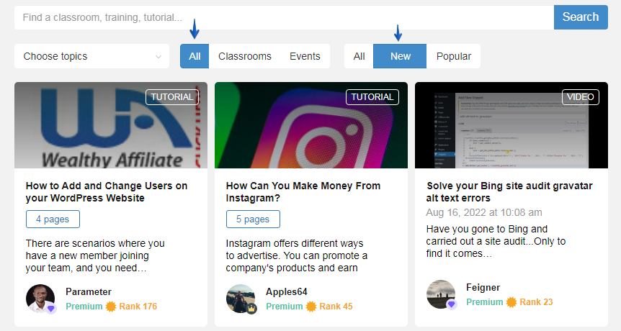Click the blue Search button
This screenshot has width=621, height=331.
coord(581,17)
